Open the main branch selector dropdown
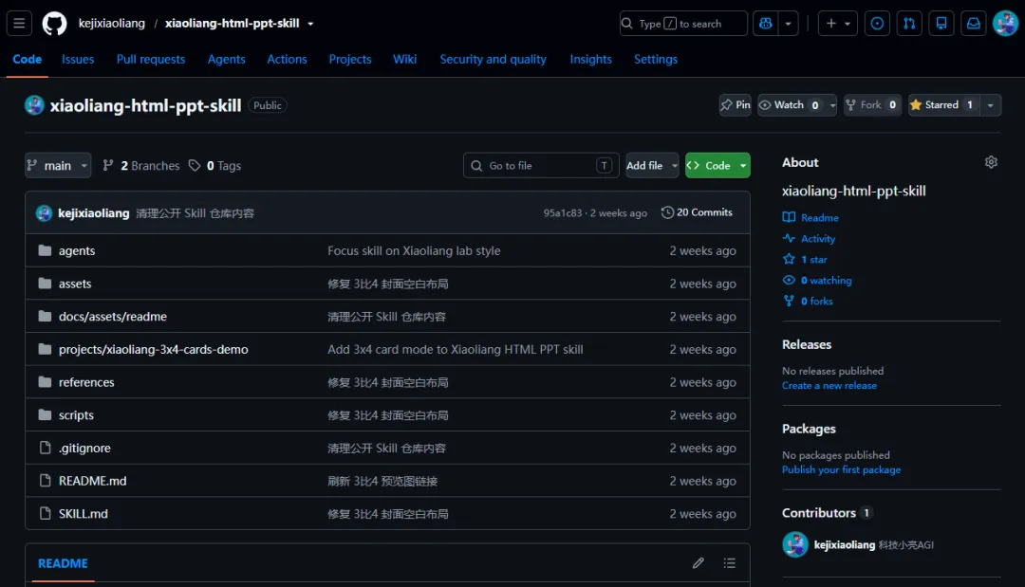Image resolution: width=1025 pixels, height=587 pixels. [x=58, y=165]
